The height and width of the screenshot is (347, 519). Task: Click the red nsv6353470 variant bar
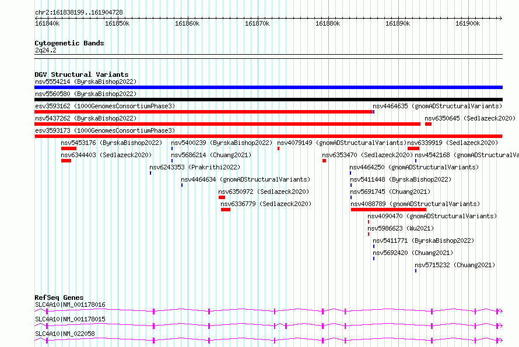[x=324, y=161]
